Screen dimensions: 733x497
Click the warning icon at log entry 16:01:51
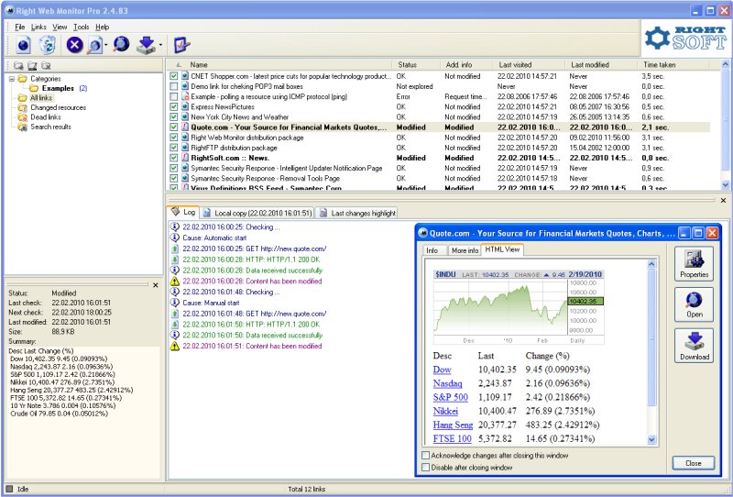click(174, 347)
